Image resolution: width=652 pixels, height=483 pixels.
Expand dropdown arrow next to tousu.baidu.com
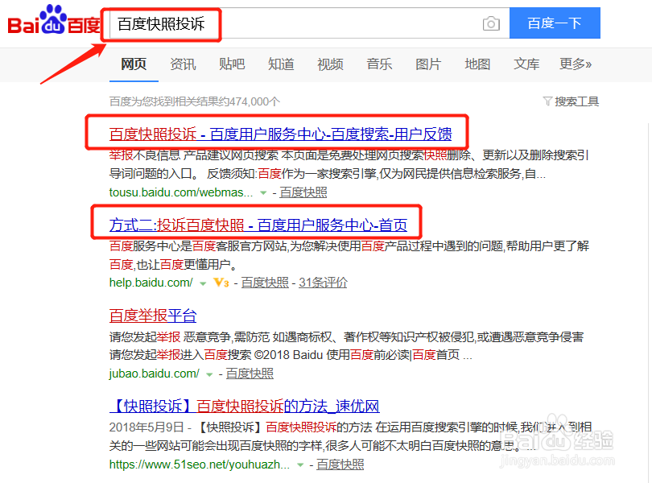tap(263, 192)
